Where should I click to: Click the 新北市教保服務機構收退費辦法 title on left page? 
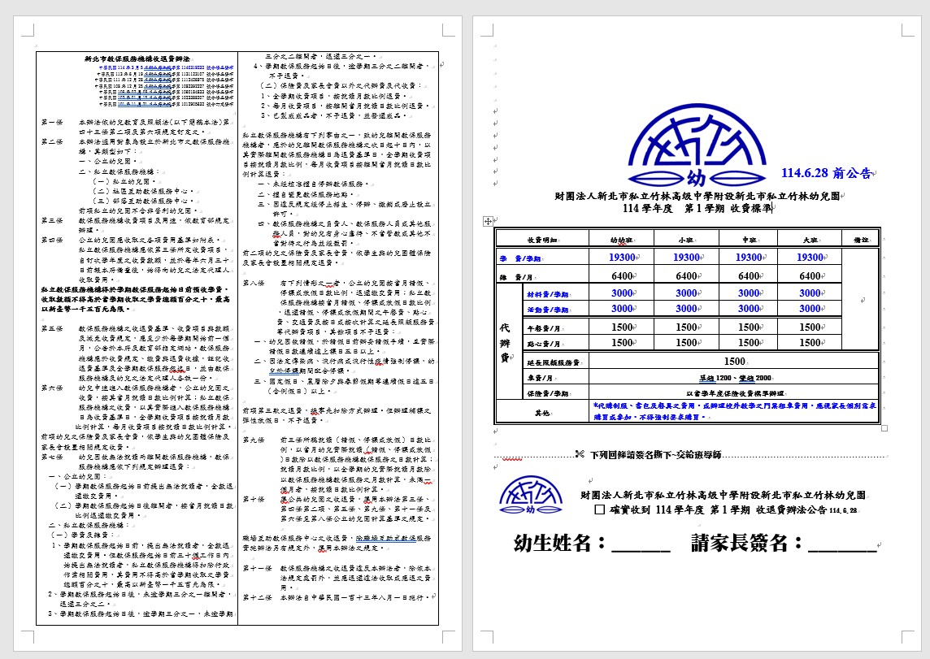[137, 59]
